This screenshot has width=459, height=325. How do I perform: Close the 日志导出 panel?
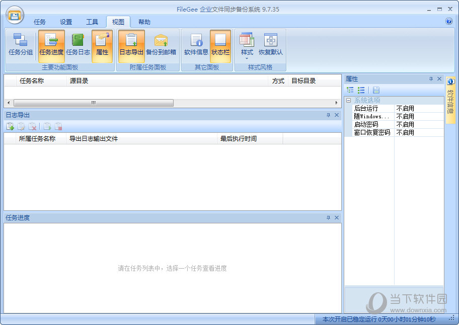point(337,115)
